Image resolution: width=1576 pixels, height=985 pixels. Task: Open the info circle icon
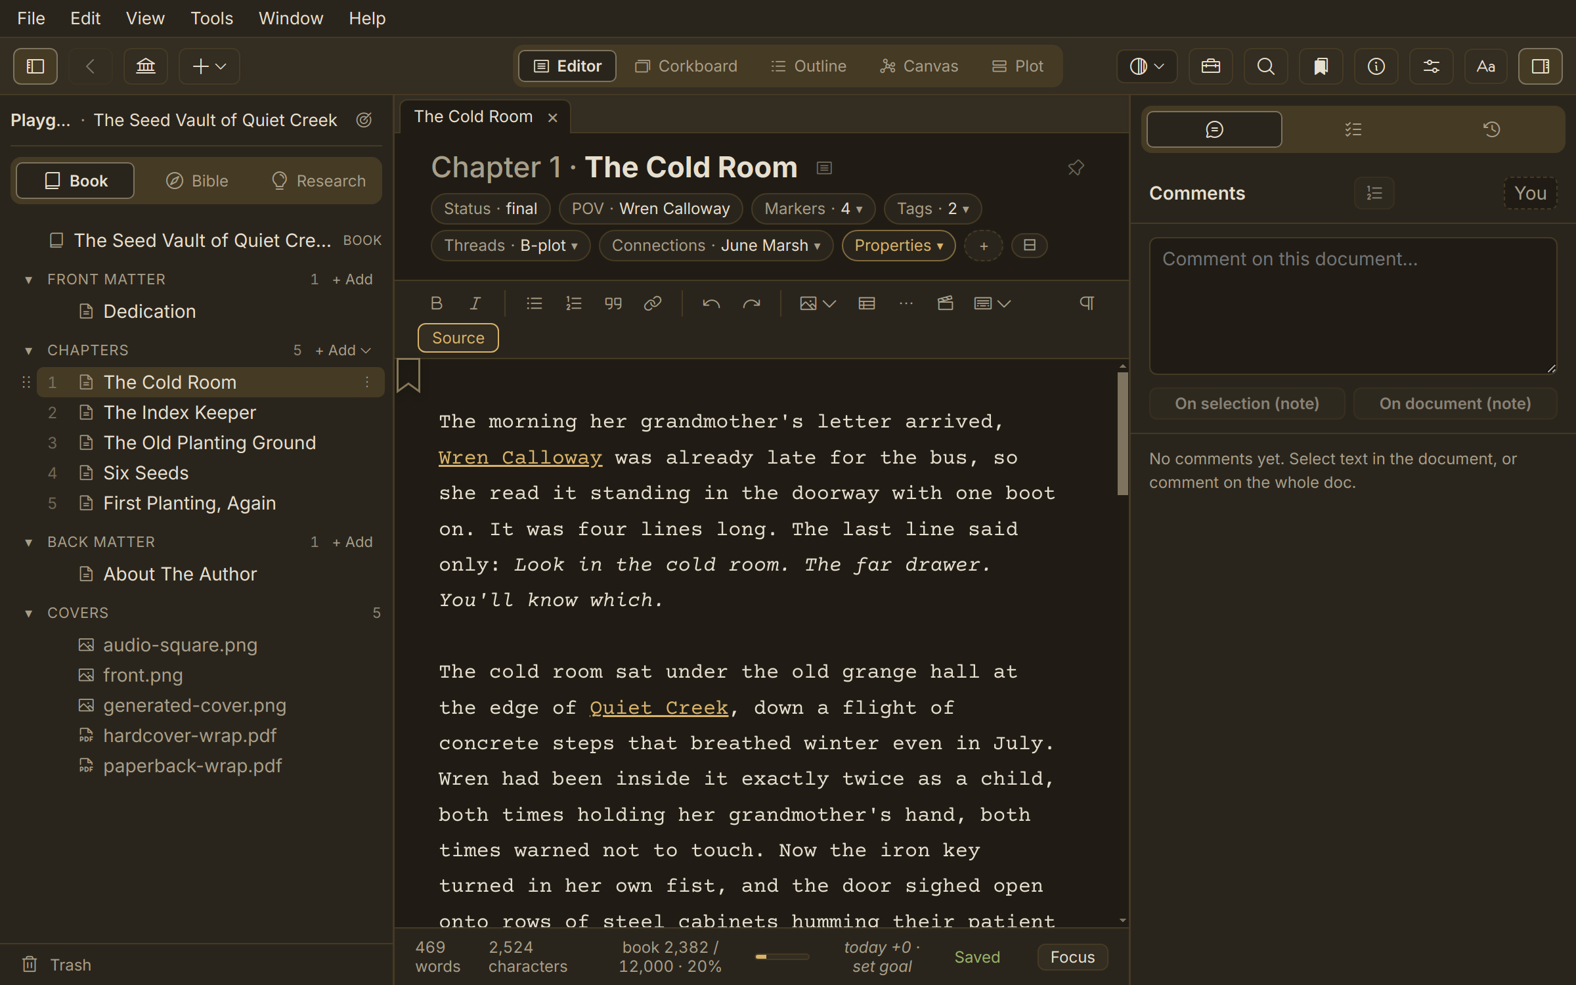coord(1376,66)
